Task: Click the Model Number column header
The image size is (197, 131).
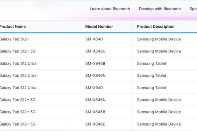Action: 99,27
